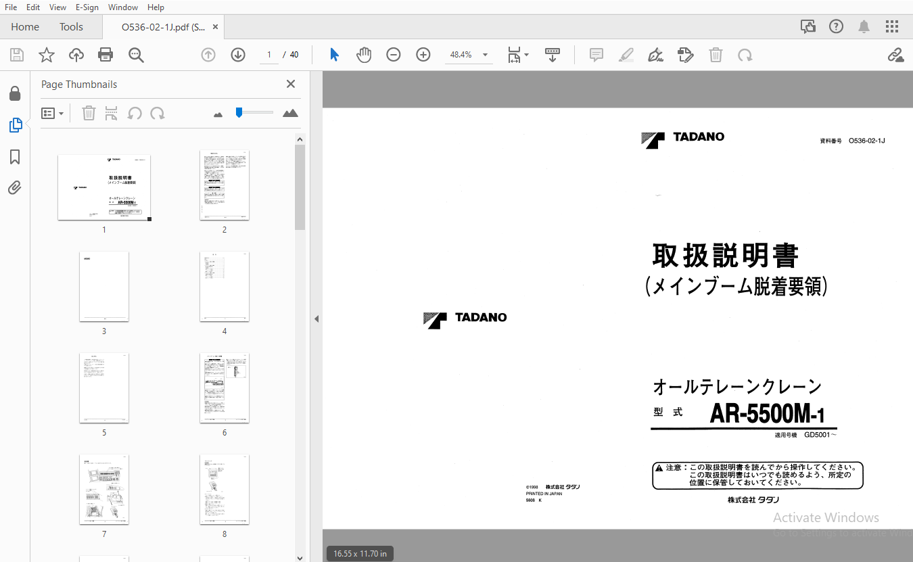Click the Delete trash icon in the main toolbar
Image resolution: width=913 pixels, height=562 pixels.
716,55
